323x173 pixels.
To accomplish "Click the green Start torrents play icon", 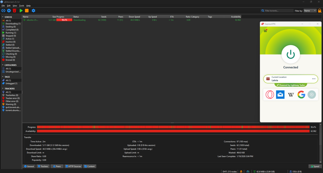I will pyautogui.click(x=21, y=10).
